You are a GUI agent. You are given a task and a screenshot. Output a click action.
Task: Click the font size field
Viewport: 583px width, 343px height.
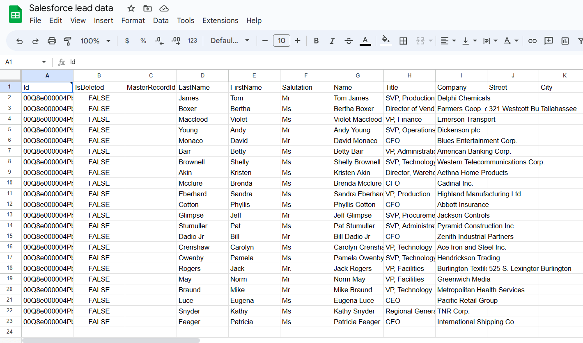tap(282, 41)
